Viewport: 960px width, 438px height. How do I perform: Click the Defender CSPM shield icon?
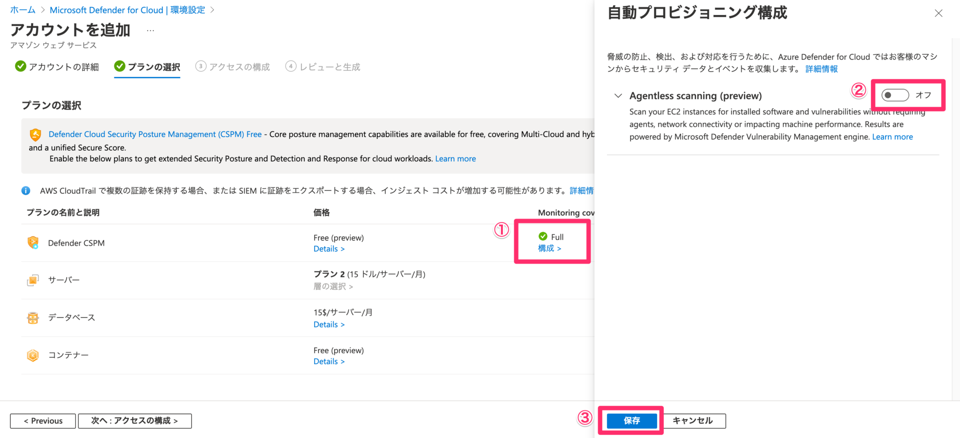pyautogui.click(x=32, y=242)
